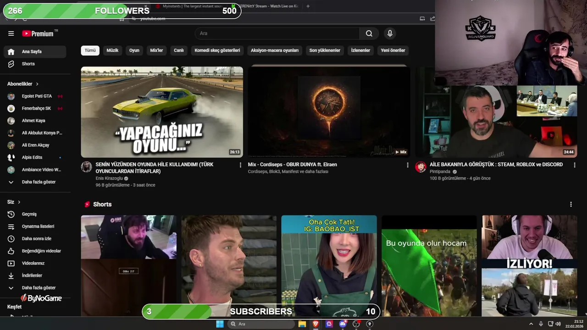The width and height of the screenshot is (587, 330).
Task: Open Enis Kirazoglu channel name link
Action: (109, 178)
